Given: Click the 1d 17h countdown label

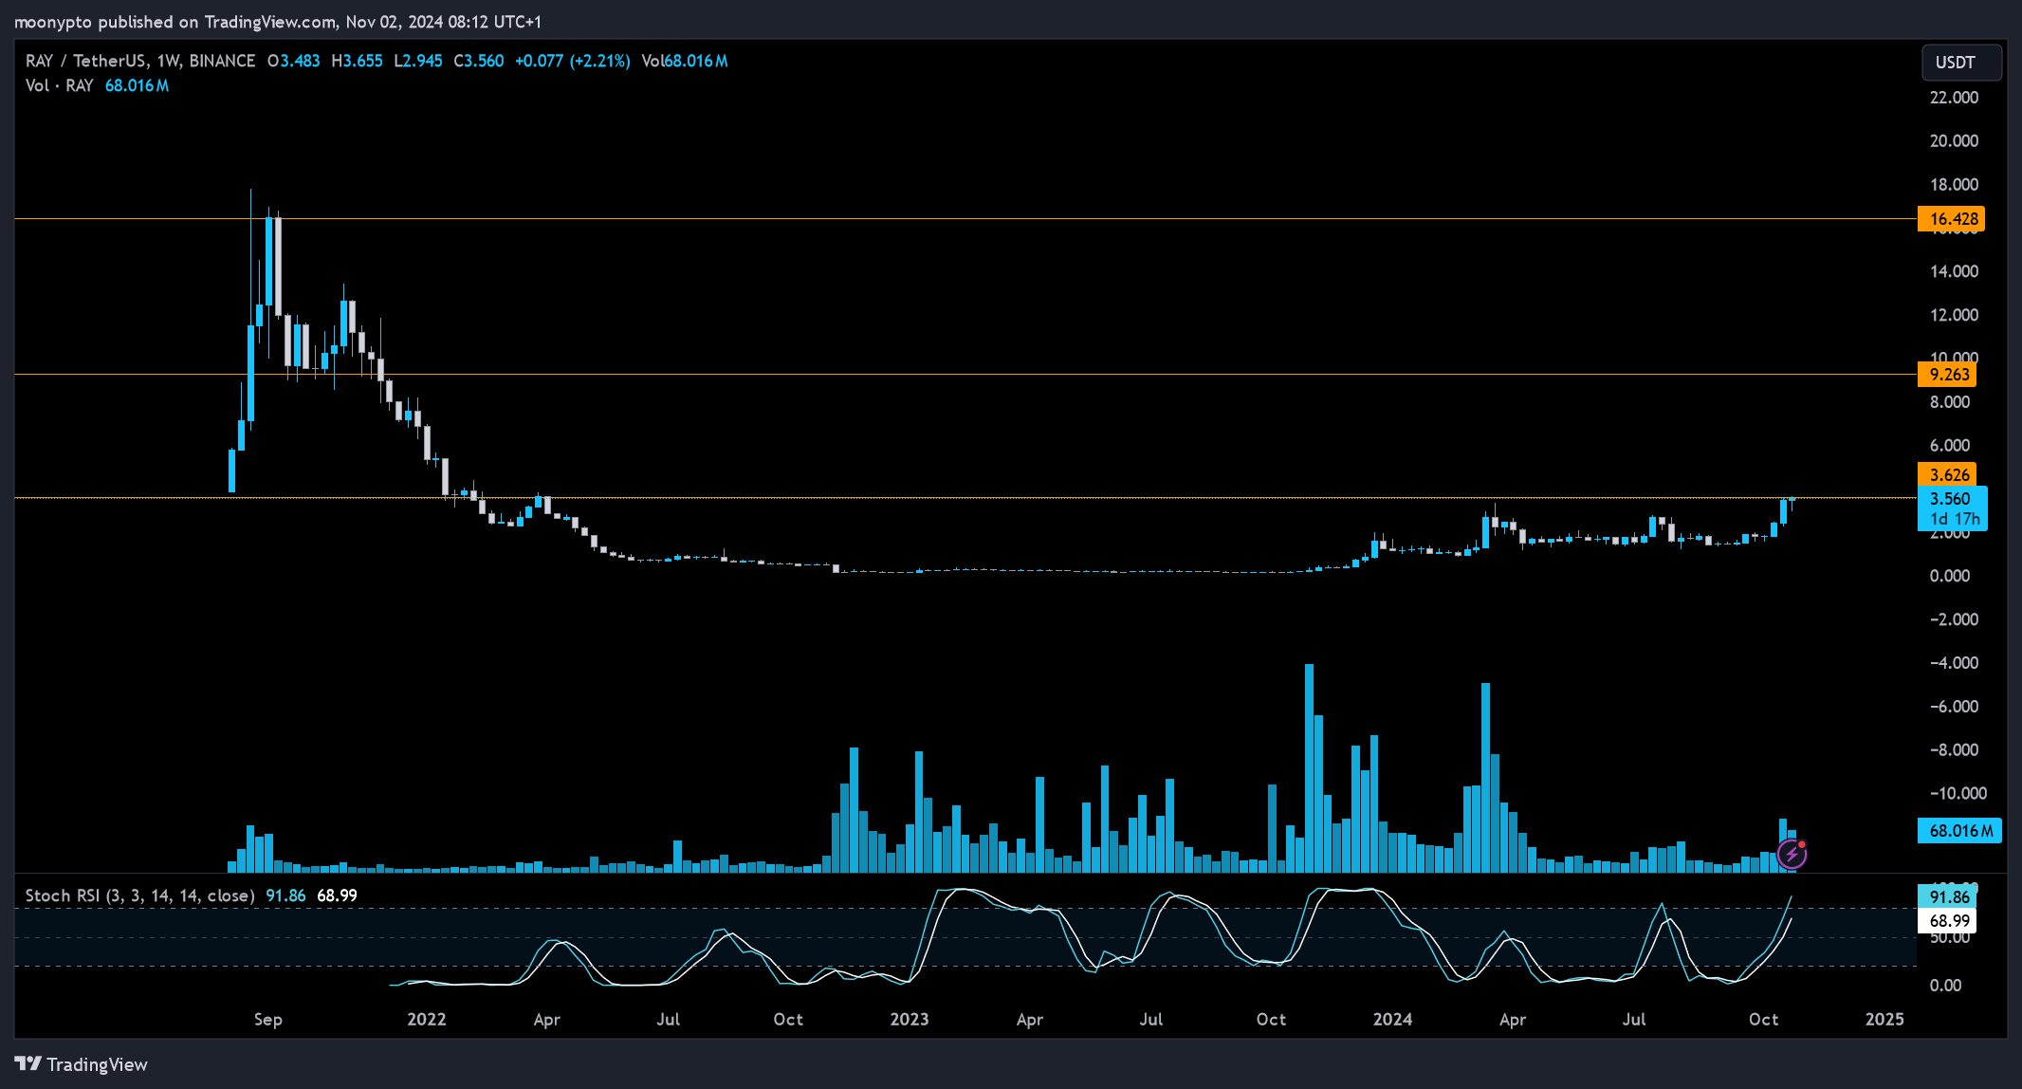Looking at the screenshot, I should pyautogui.click(x=1955, y=519).
